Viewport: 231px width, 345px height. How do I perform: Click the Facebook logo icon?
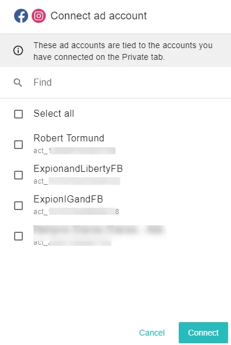pyautogui.click(x=21, y=16)
